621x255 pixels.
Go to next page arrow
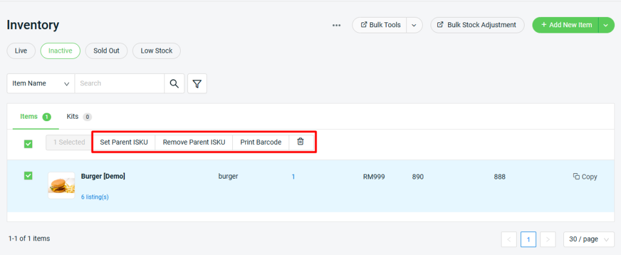click(548, 239)
